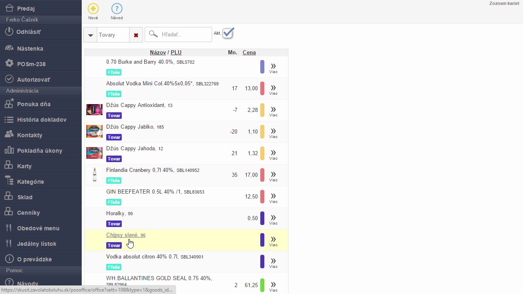Expand Viac for Finlandia Cranbery
Screen dimensions: 523x294
(273, 176)
